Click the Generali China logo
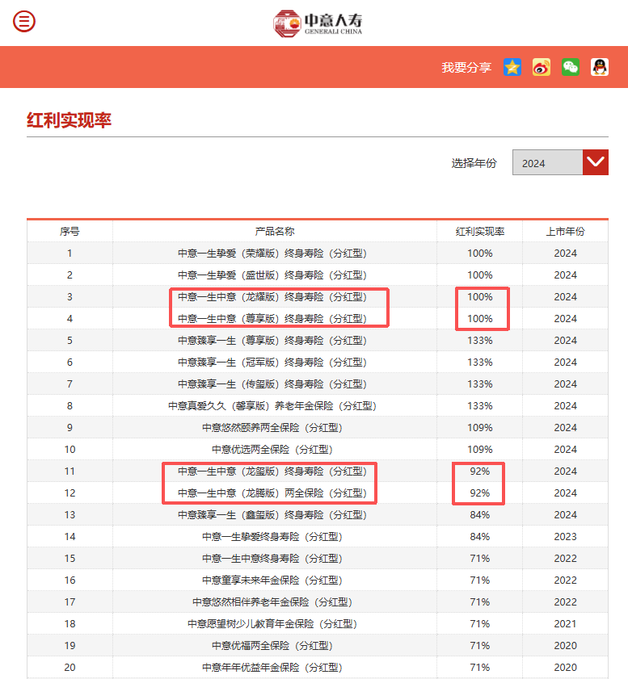The image size is (628, 679). click(x=317, y=23)
